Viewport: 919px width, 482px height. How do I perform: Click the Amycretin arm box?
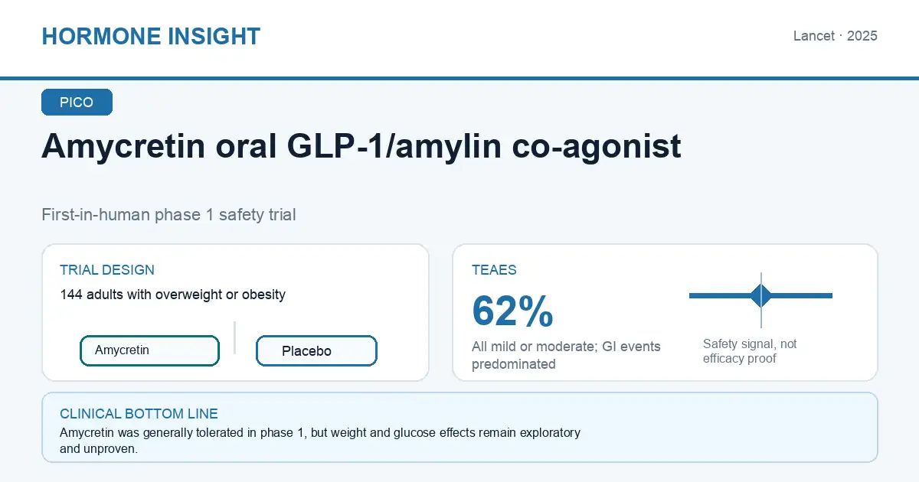coord(149,350)
